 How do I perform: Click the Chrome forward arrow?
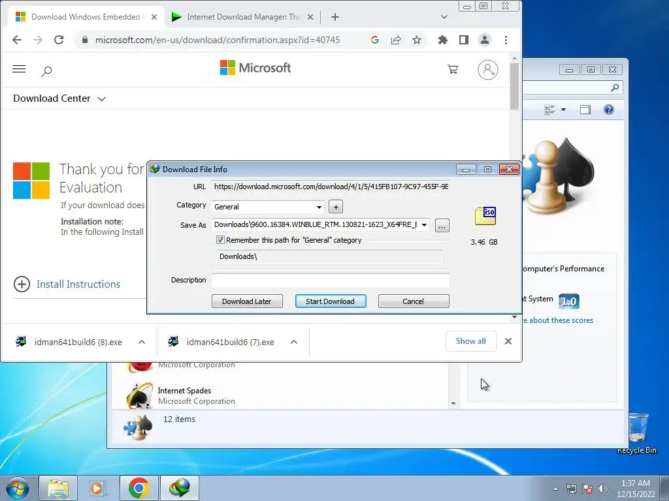pyautogui.click(x=38, y=40)
